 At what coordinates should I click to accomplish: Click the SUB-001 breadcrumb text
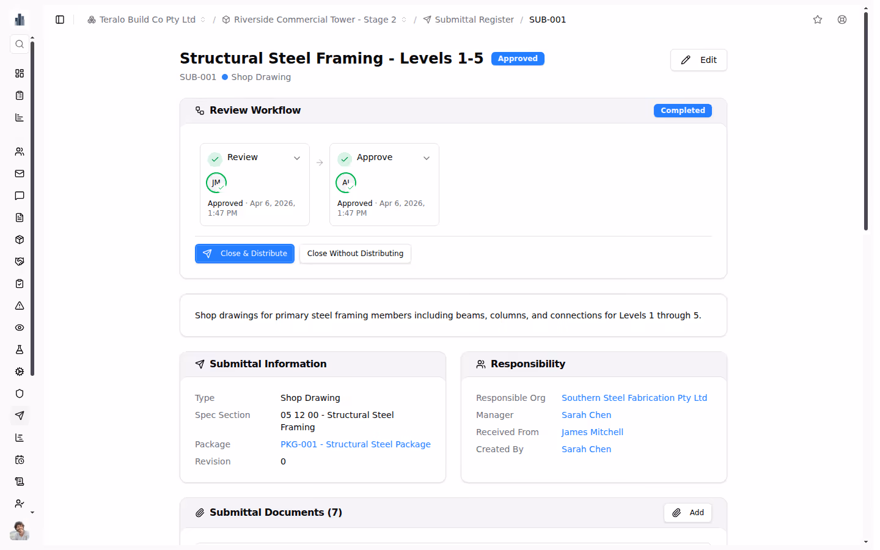(x=548, y=20)
